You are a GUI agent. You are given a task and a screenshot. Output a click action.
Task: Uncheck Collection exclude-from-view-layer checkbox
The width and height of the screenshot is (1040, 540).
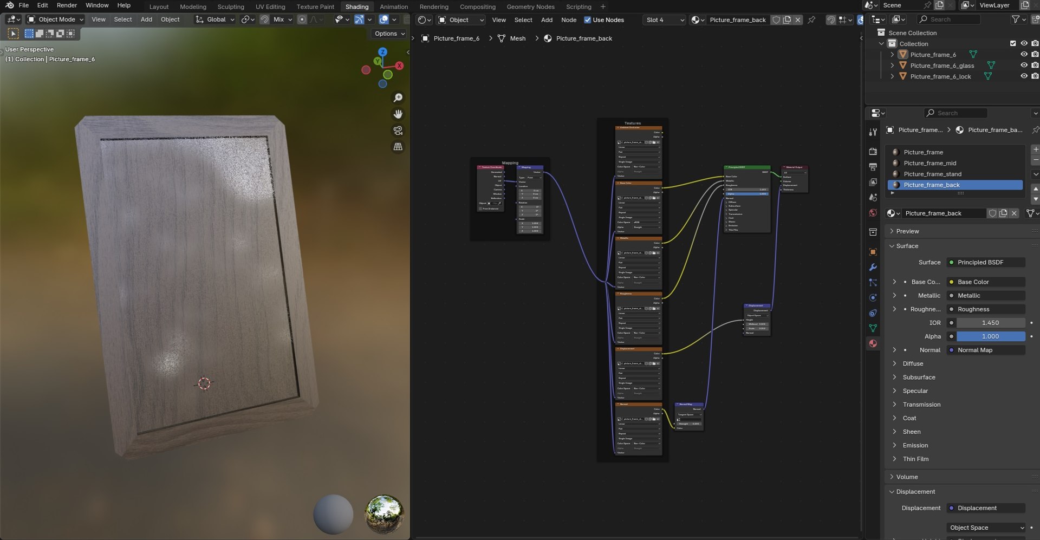tap(1013, 44)
